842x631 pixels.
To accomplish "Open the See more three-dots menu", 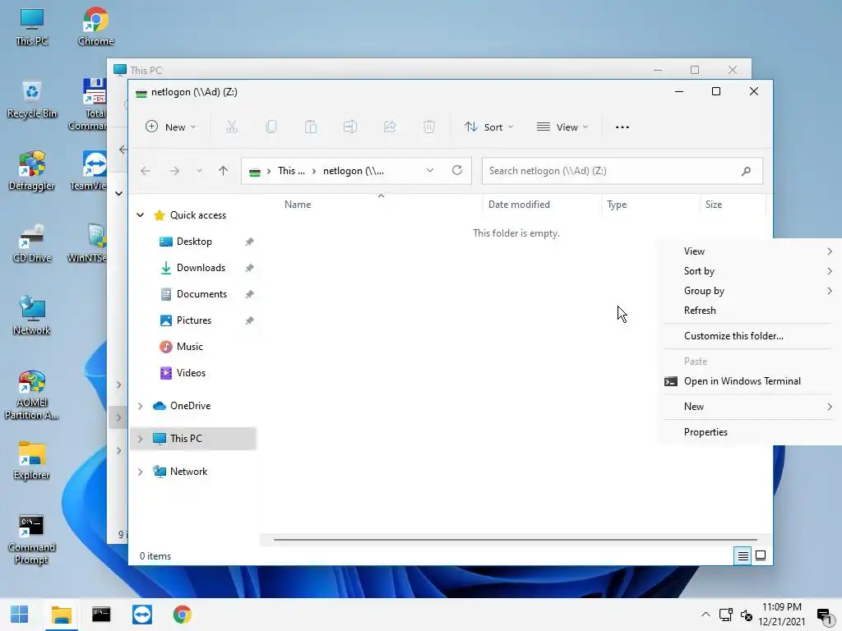I will coord(622,127).
